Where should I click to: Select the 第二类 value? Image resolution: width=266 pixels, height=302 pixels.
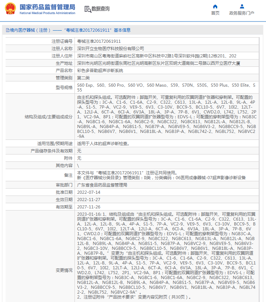click(x=84, y=78)
